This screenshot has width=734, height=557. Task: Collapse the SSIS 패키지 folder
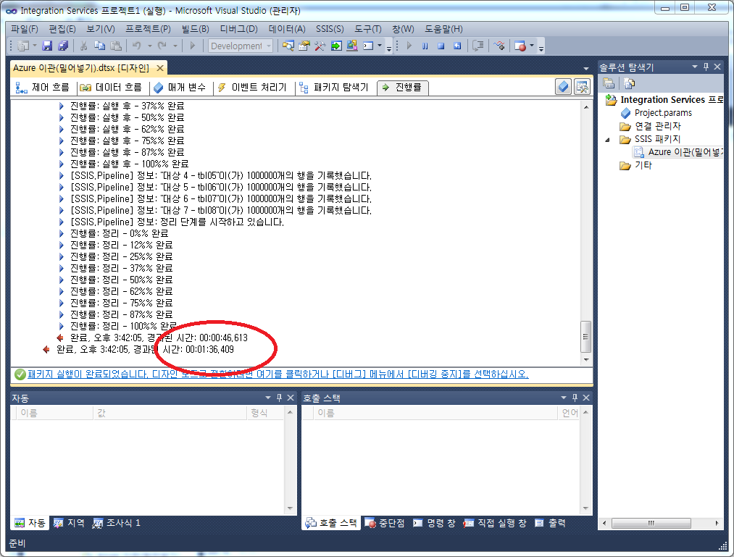tap(608, 140)
